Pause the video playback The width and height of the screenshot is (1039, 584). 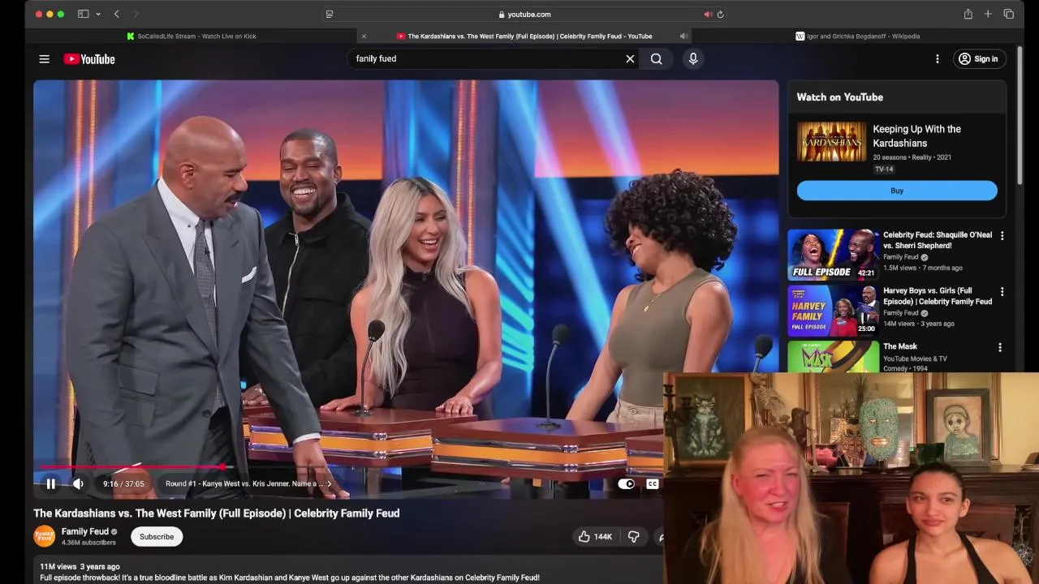[x=50, y=483]
